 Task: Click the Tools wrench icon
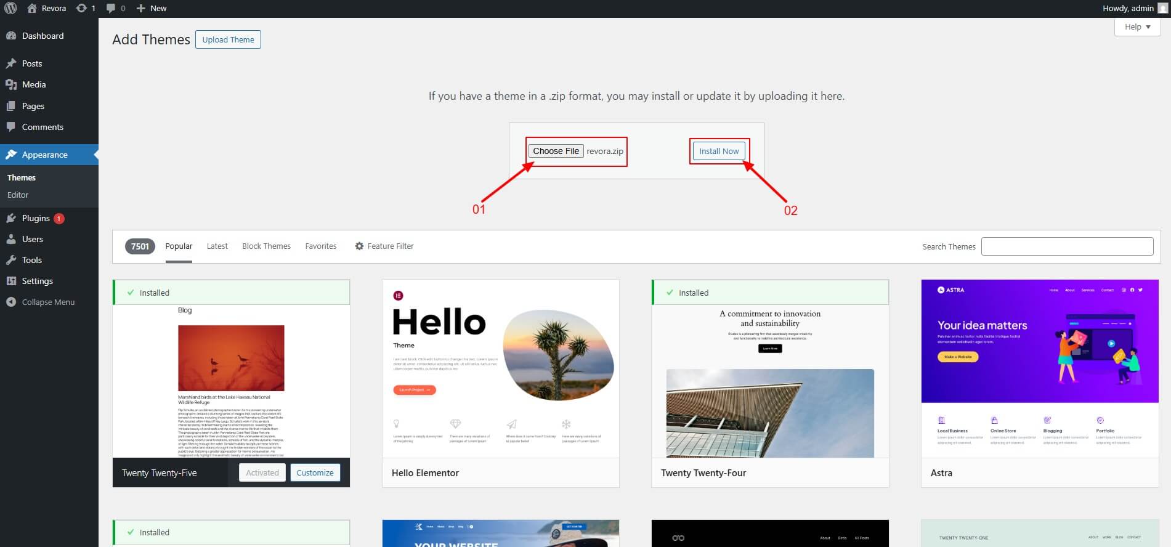coord(11,260)
